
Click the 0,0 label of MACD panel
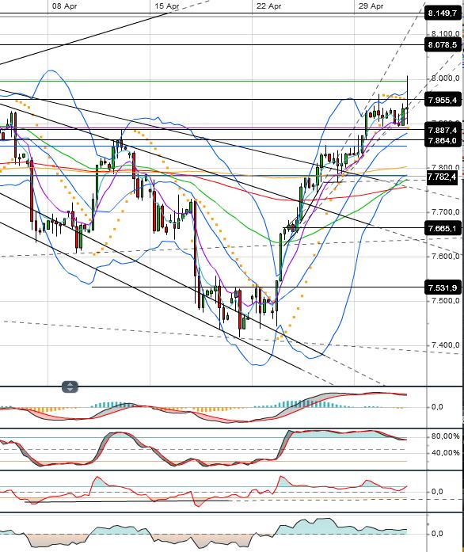pos(437,407)
